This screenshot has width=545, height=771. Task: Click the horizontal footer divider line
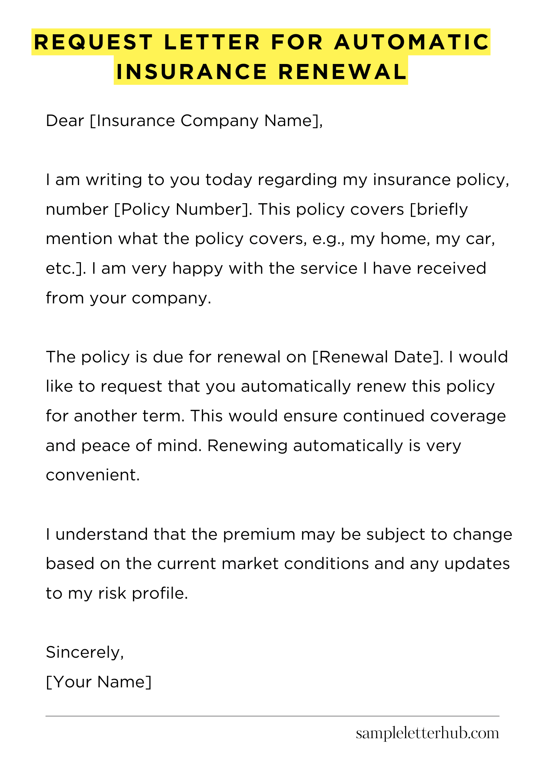272,716
